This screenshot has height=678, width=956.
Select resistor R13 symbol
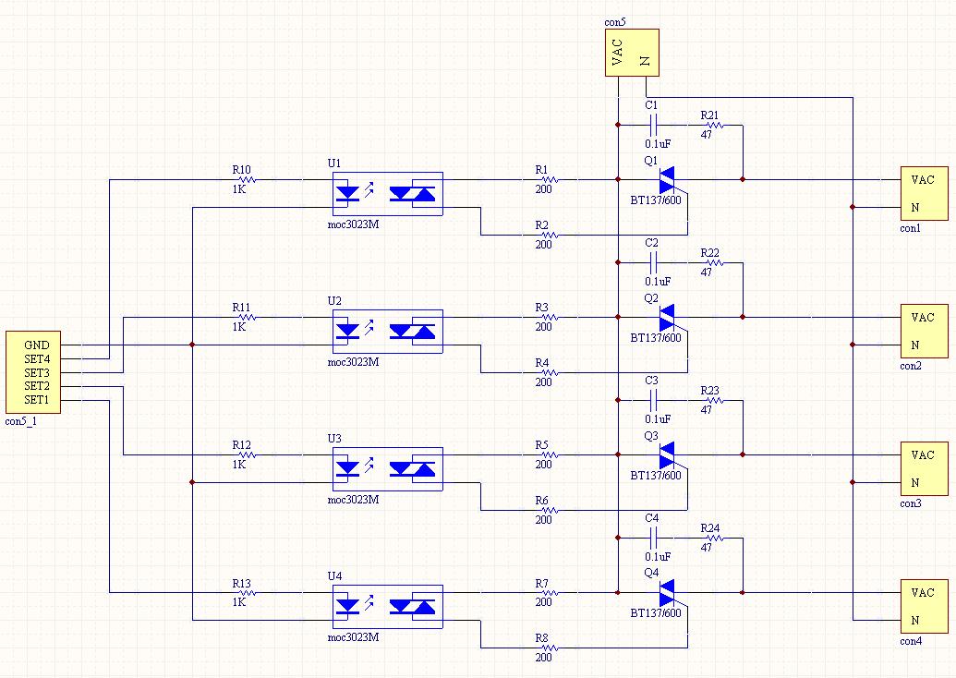coord(247,593)
